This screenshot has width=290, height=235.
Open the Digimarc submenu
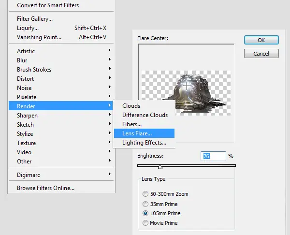point(61,175)
